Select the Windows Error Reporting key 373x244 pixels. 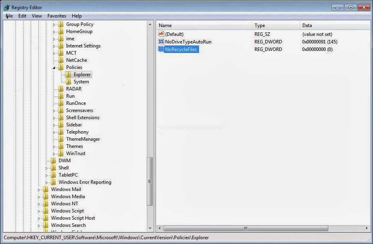click(85, 182)
